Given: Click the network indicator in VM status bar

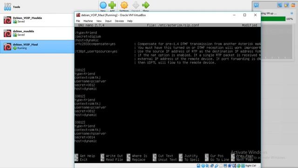Looking at the screenshot, I should click(212, 166).
